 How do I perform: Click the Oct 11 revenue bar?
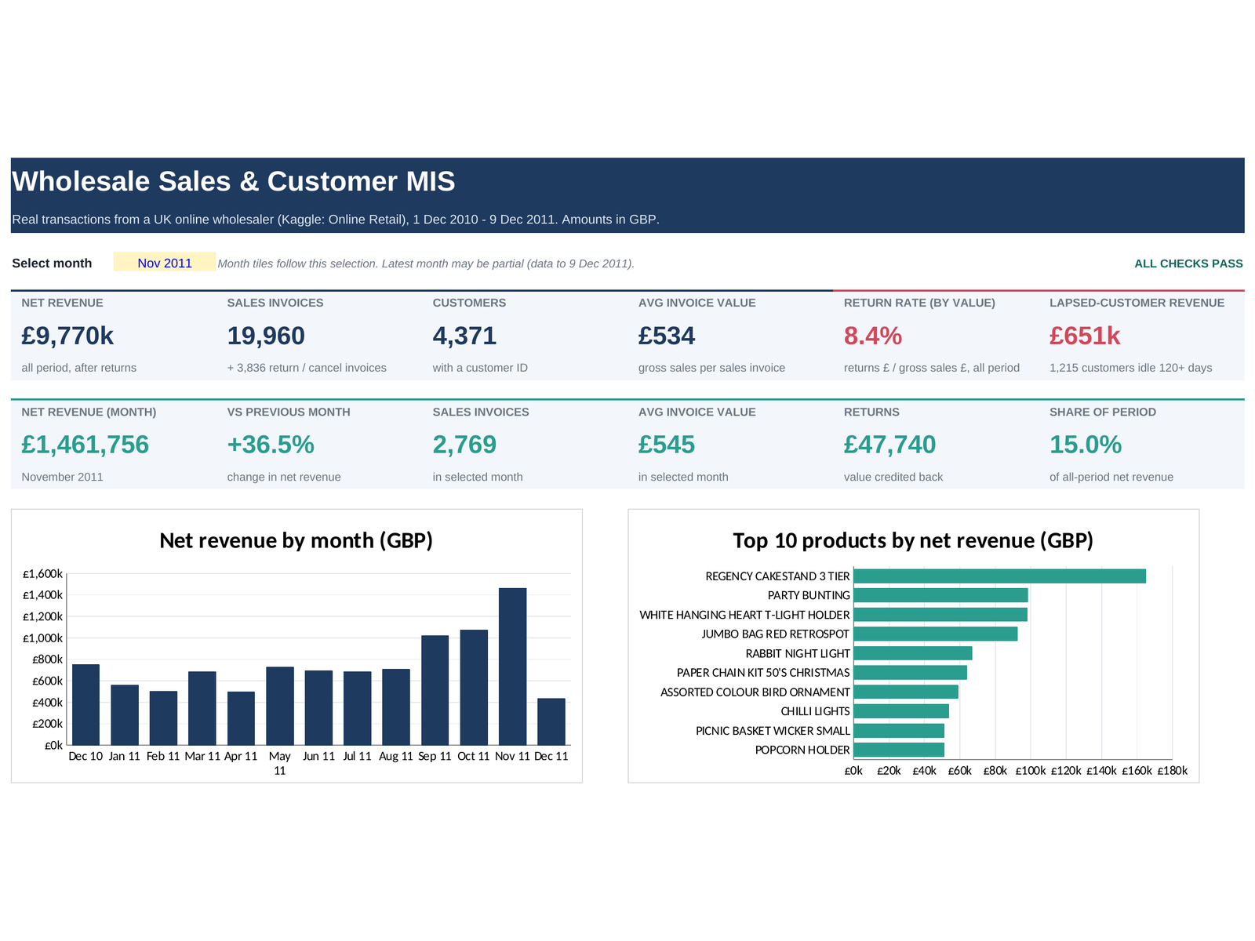point(474,688)
